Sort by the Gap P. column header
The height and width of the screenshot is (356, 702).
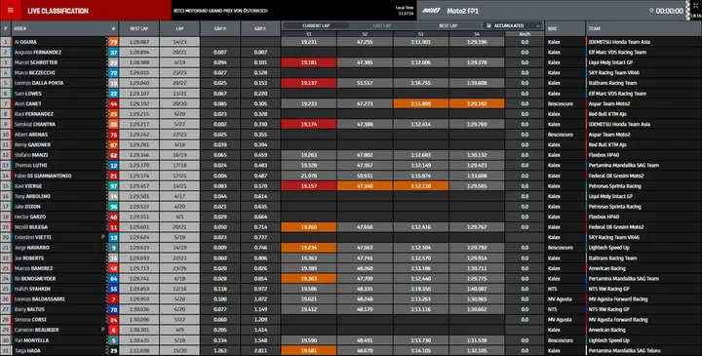219,28
